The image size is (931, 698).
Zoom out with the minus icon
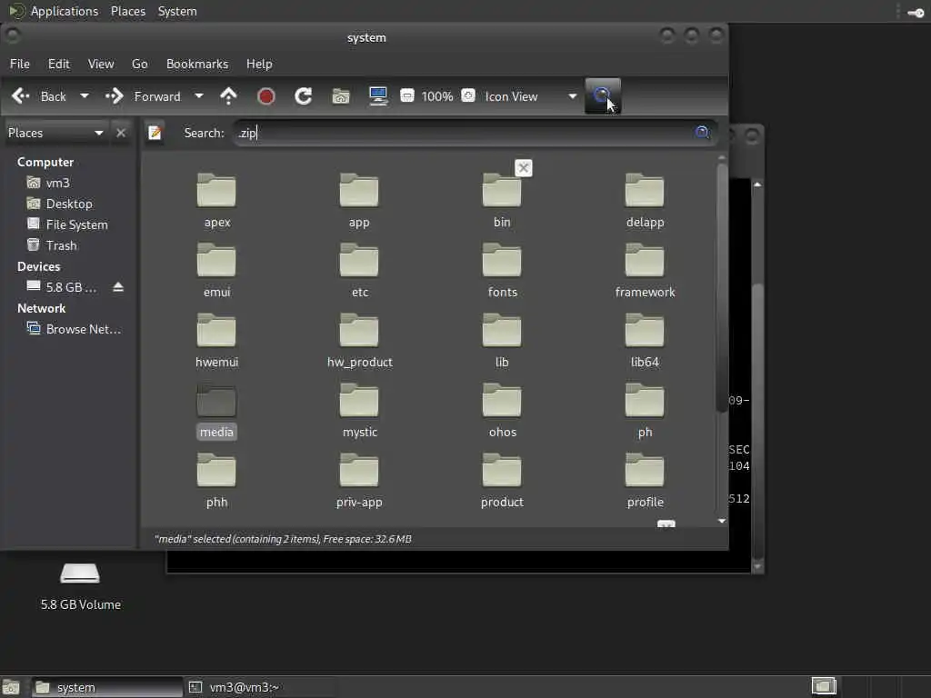click(x=406, y=95)
